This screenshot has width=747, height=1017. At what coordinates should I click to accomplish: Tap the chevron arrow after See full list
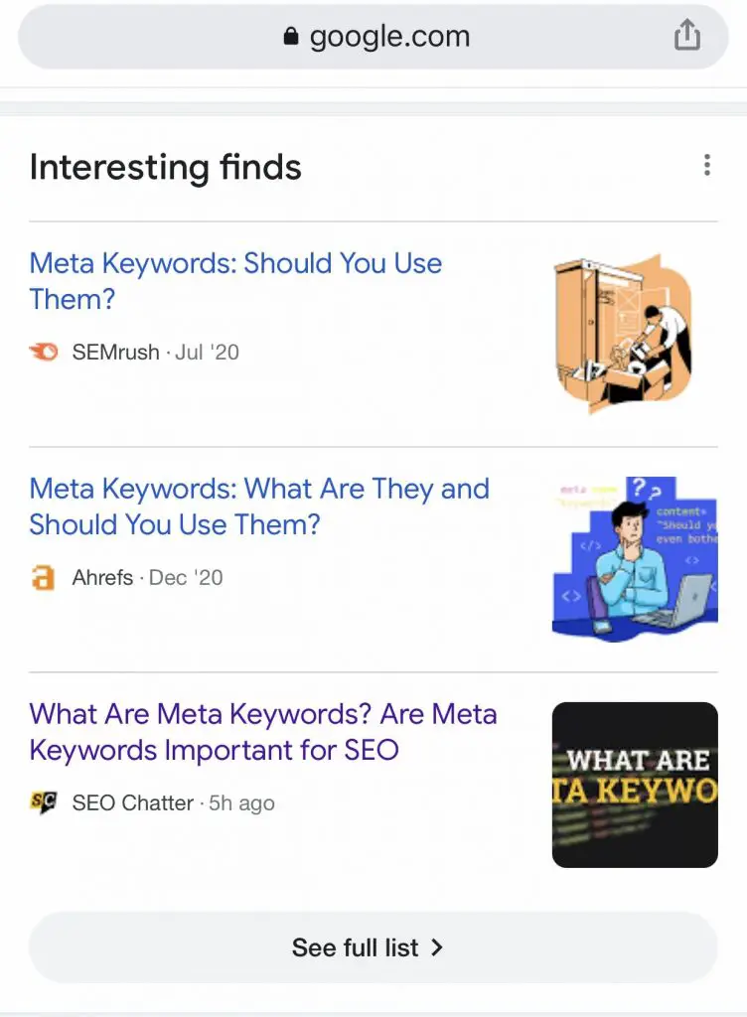436,947
